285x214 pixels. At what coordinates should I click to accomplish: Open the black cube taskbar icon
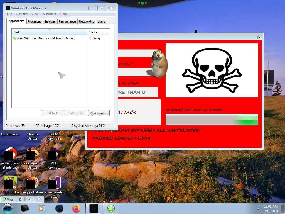pos(24,208)
